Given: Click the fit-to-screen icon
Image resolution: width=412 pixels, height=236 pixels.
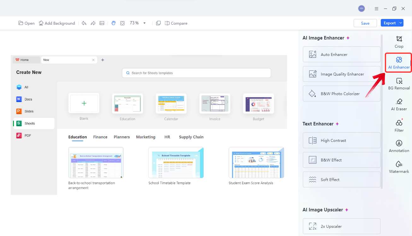Looking at the screenshot, I should (122, 23).
